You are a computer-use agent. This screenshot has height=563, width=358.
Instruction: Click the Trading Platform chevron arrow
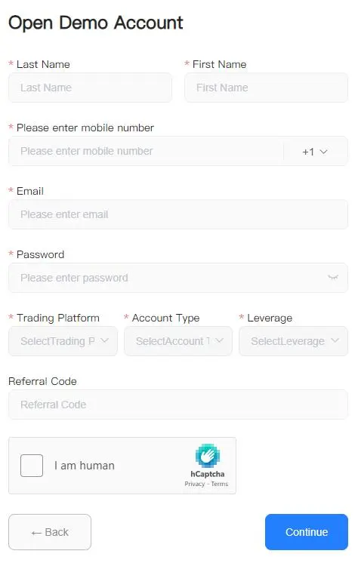tap(104, 340)
